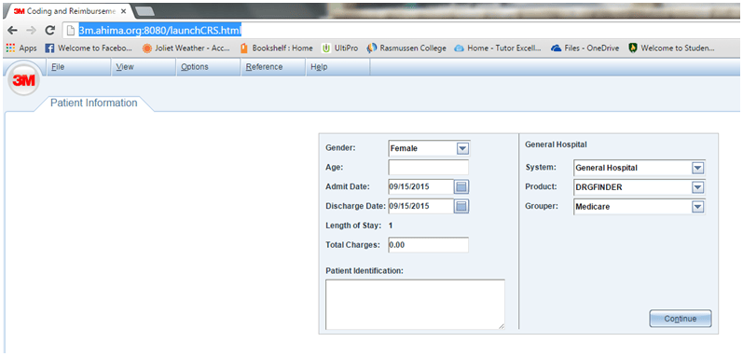Open Welcome to Student bookmark
This screenshot has height=356, width=743.
671,48
